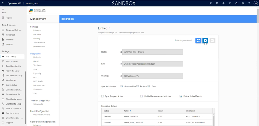Click the search magnifier in top bar
The height and width of the screenshot is (126, 259).
pyautogui.click(x=210, y=3)
